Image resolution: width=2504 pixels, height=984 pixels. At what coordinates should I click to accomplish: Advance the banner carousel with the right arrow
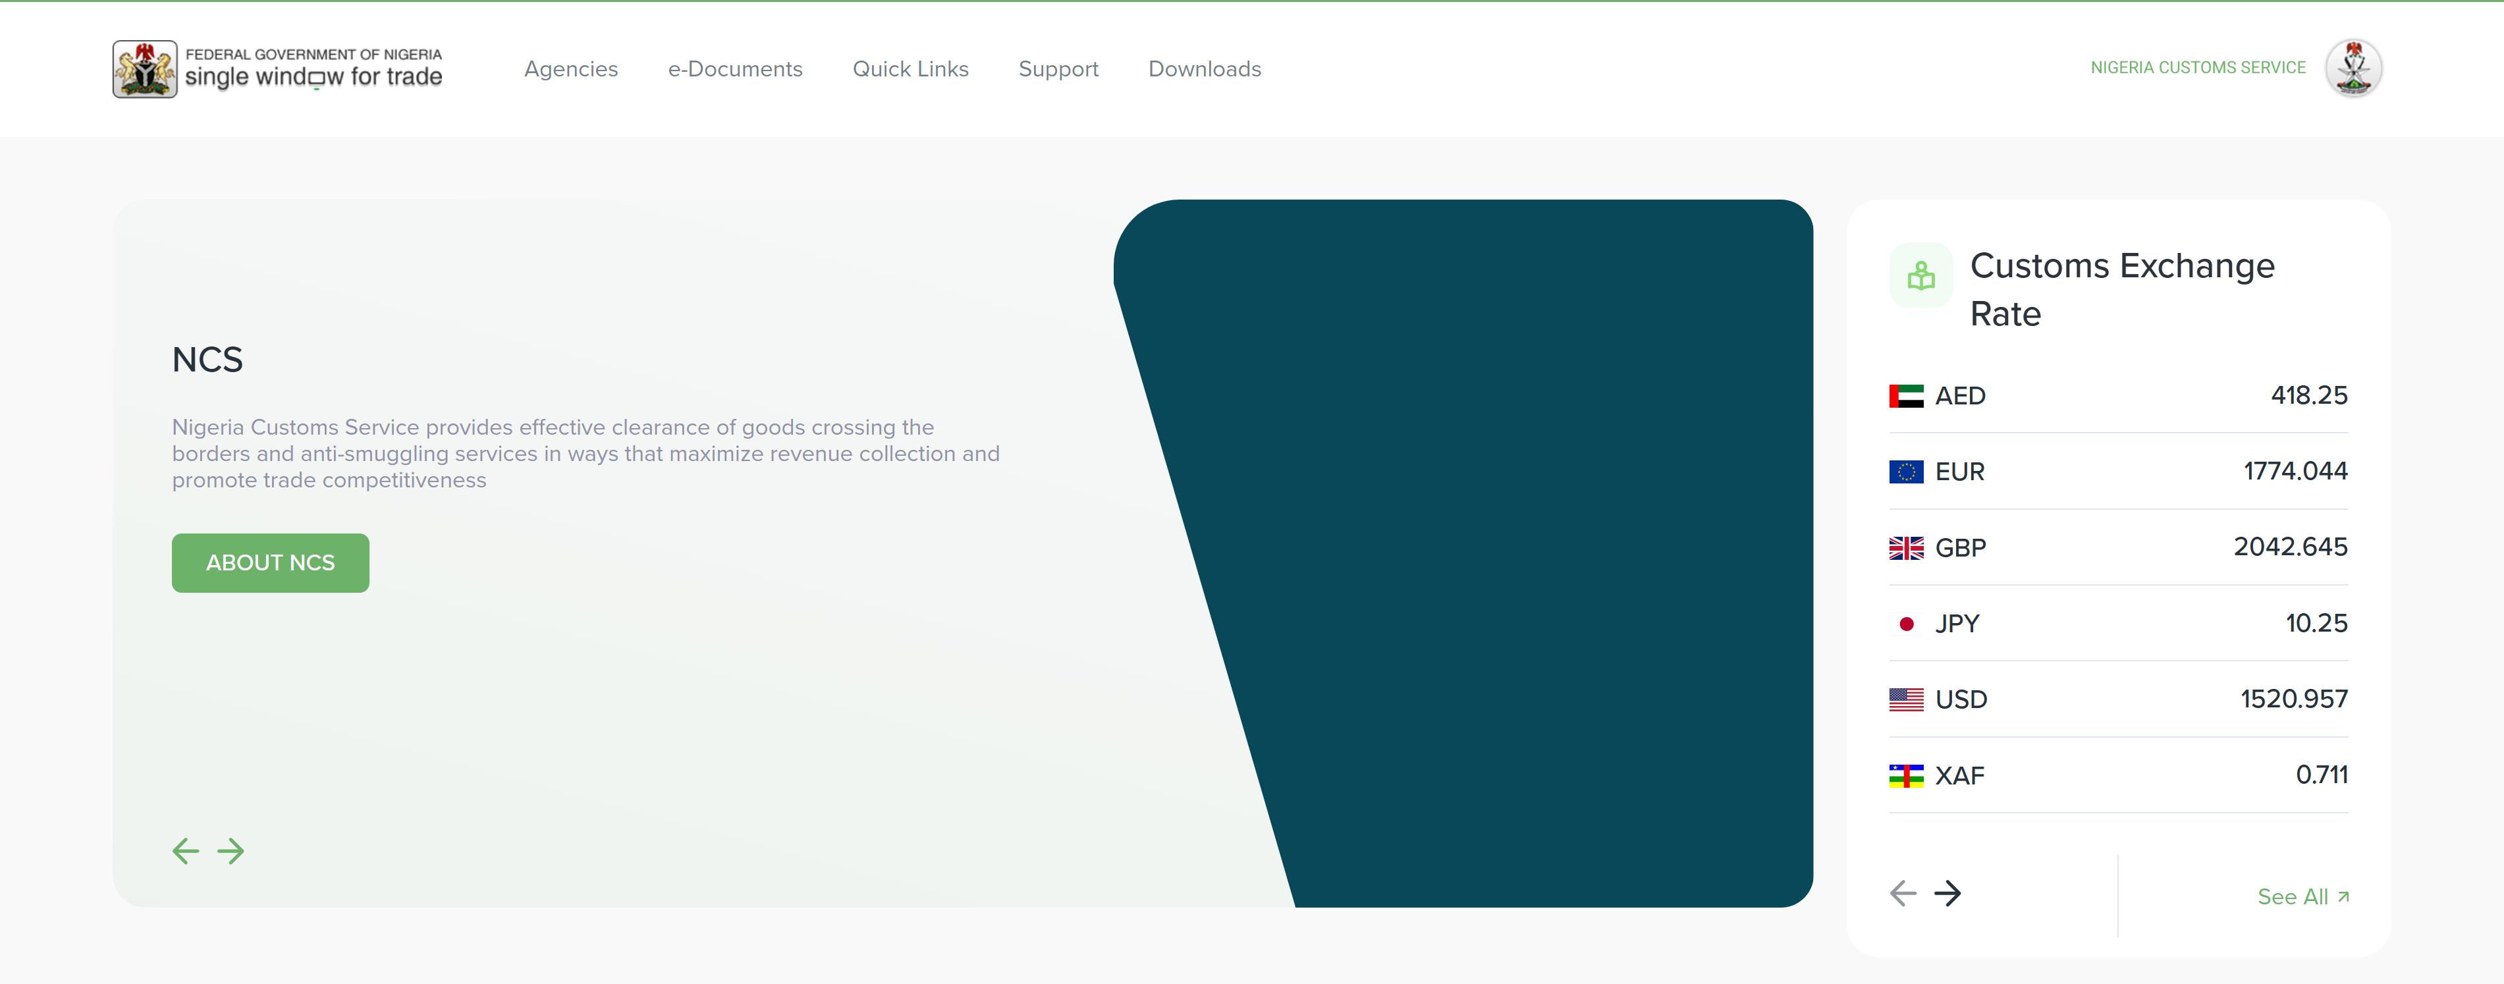[231, 851]
